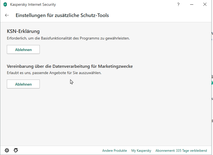
Task: Go back using the left arrow
Action: click(x=7, y=15)
